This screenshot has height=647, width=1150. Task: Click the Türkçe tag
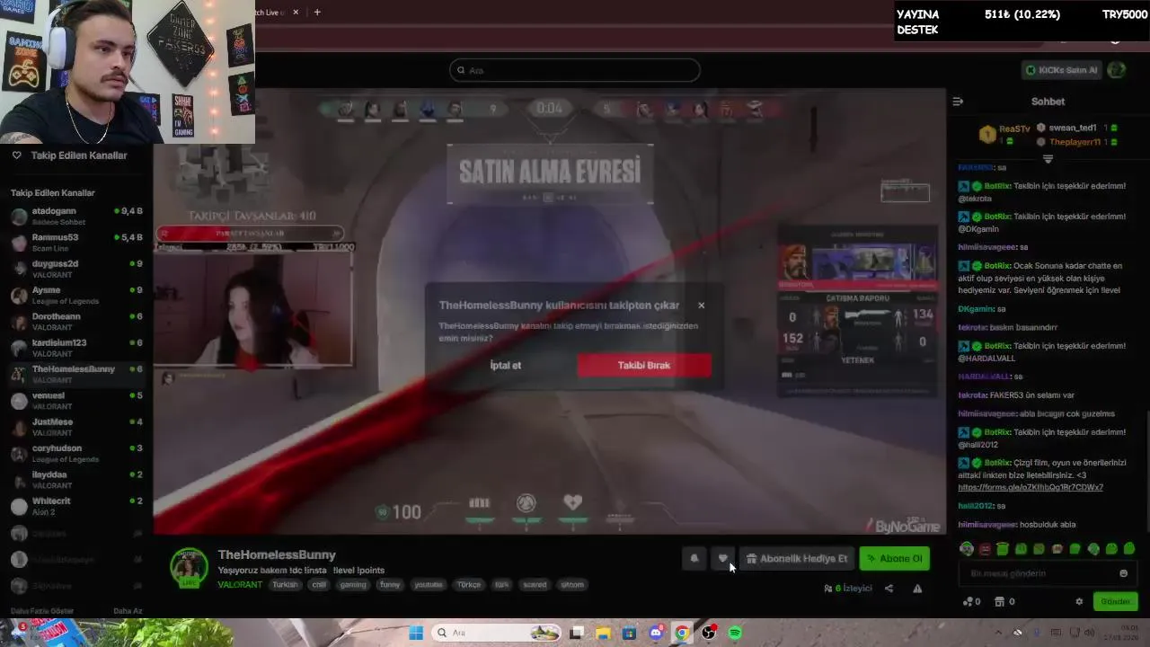469,584
